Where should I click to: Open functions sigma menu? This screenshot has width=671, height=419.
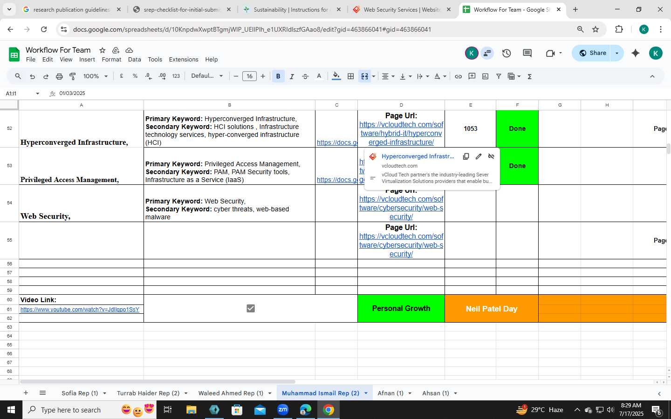(x=529, y=76)
